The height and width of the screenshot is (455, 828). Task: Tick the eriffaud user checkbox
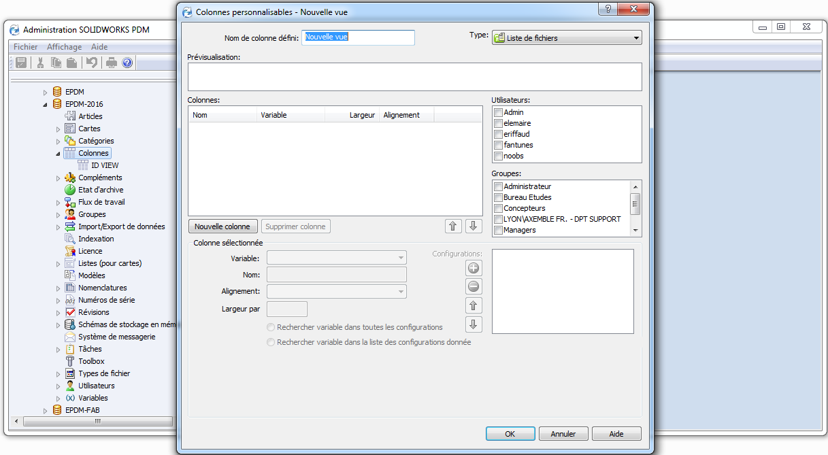(x=499, y=134)
